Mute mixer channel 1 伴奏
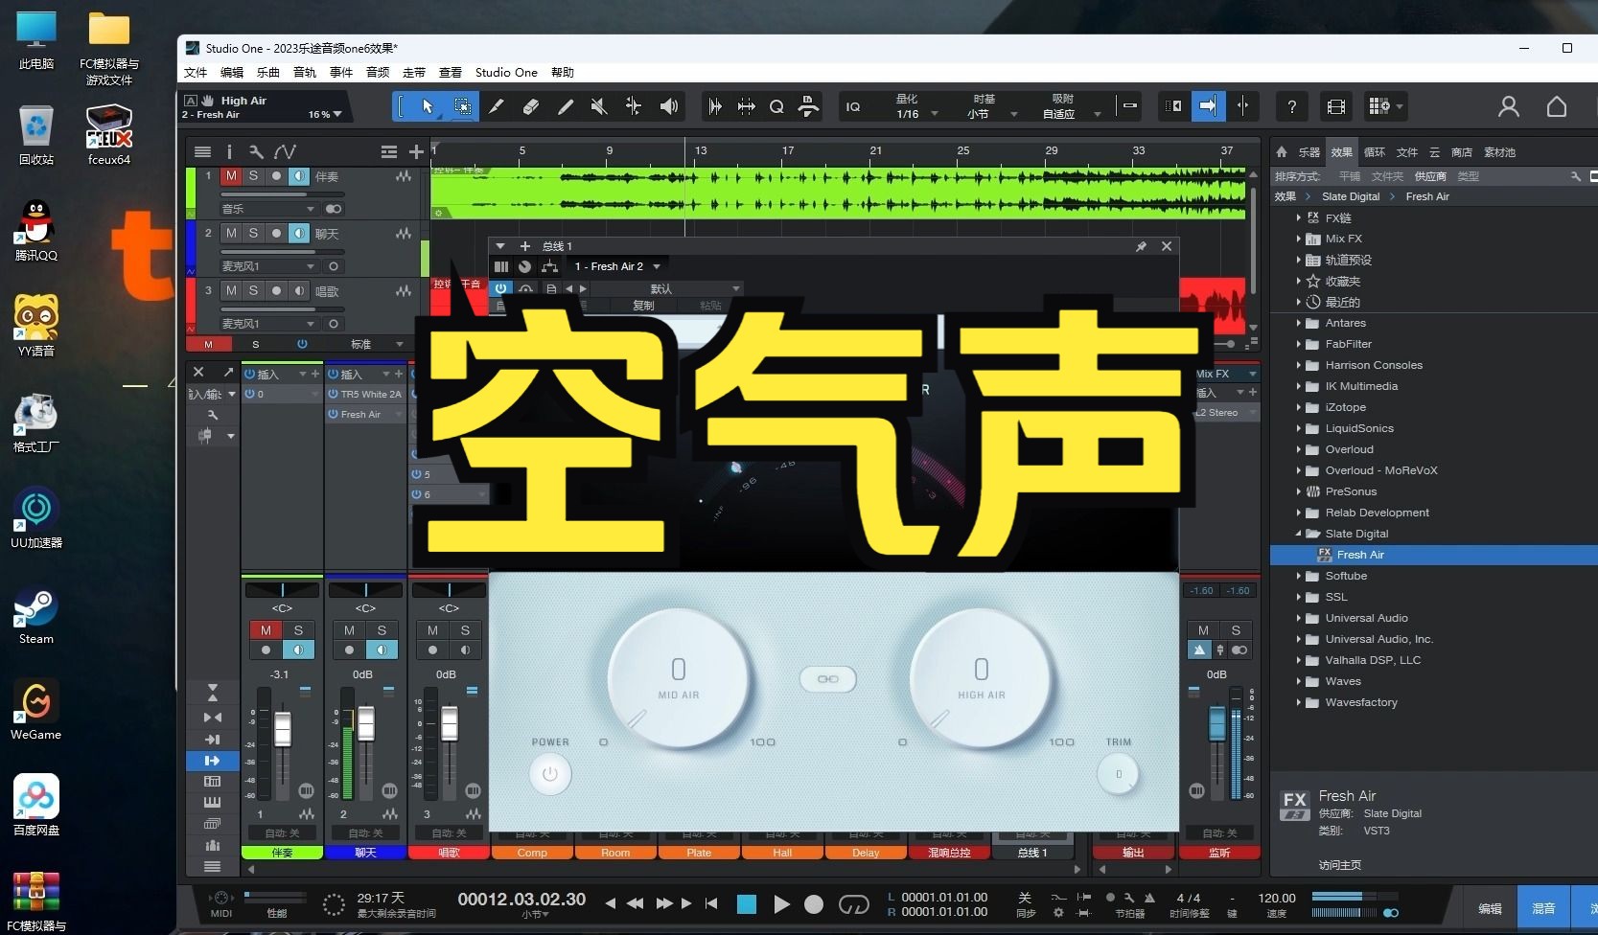 [266, 629]
